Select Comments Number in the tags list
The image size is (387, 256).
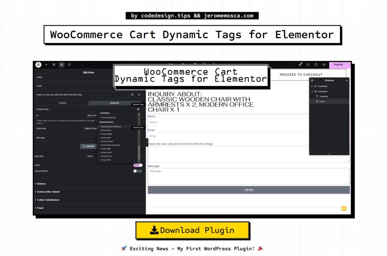pos(108,118)
